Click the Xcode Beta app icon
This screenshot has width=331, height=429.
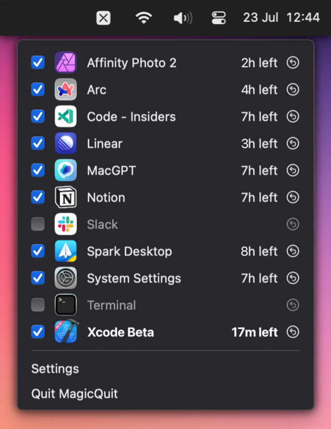coord(66,331)
